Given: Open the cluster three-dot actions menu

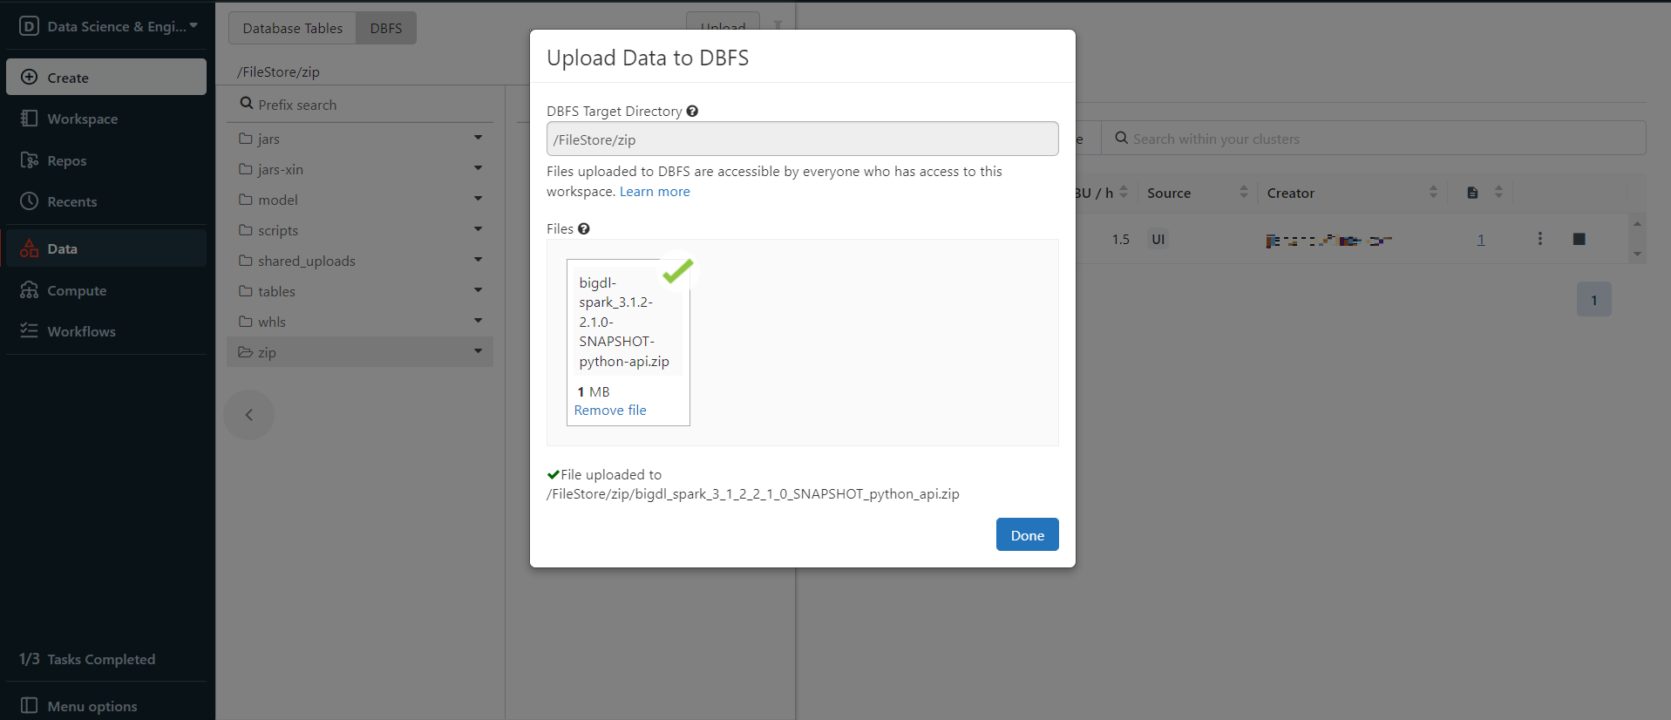Looking at the screenshot, I should pyautogui.click(x=1539, y=239).
